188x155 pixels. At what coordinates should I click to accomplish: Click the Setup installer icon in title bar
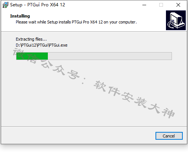click(5, 5)
